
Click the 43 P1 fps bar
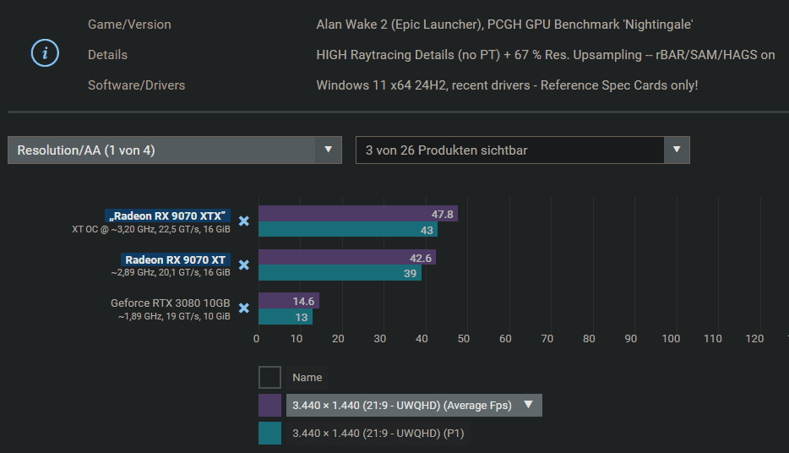coord(348,229)
